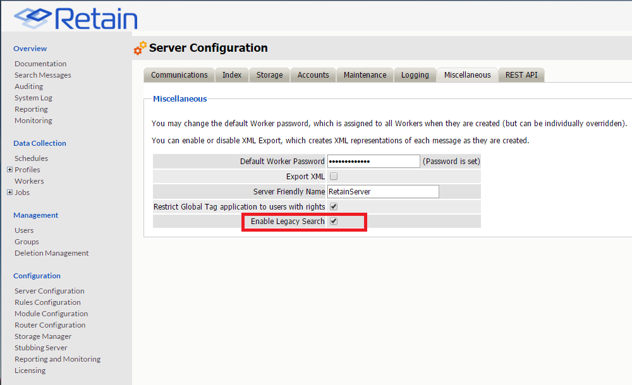Screen dimensions: 632x385
Task: Toggle the Export XML checkbox
Action: [334, 176]
